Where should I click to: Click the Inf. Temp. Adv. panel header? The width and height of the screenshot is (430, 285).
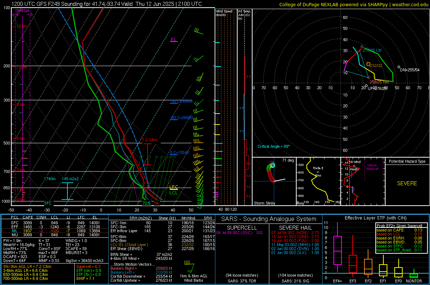click(x=244, y=15)
